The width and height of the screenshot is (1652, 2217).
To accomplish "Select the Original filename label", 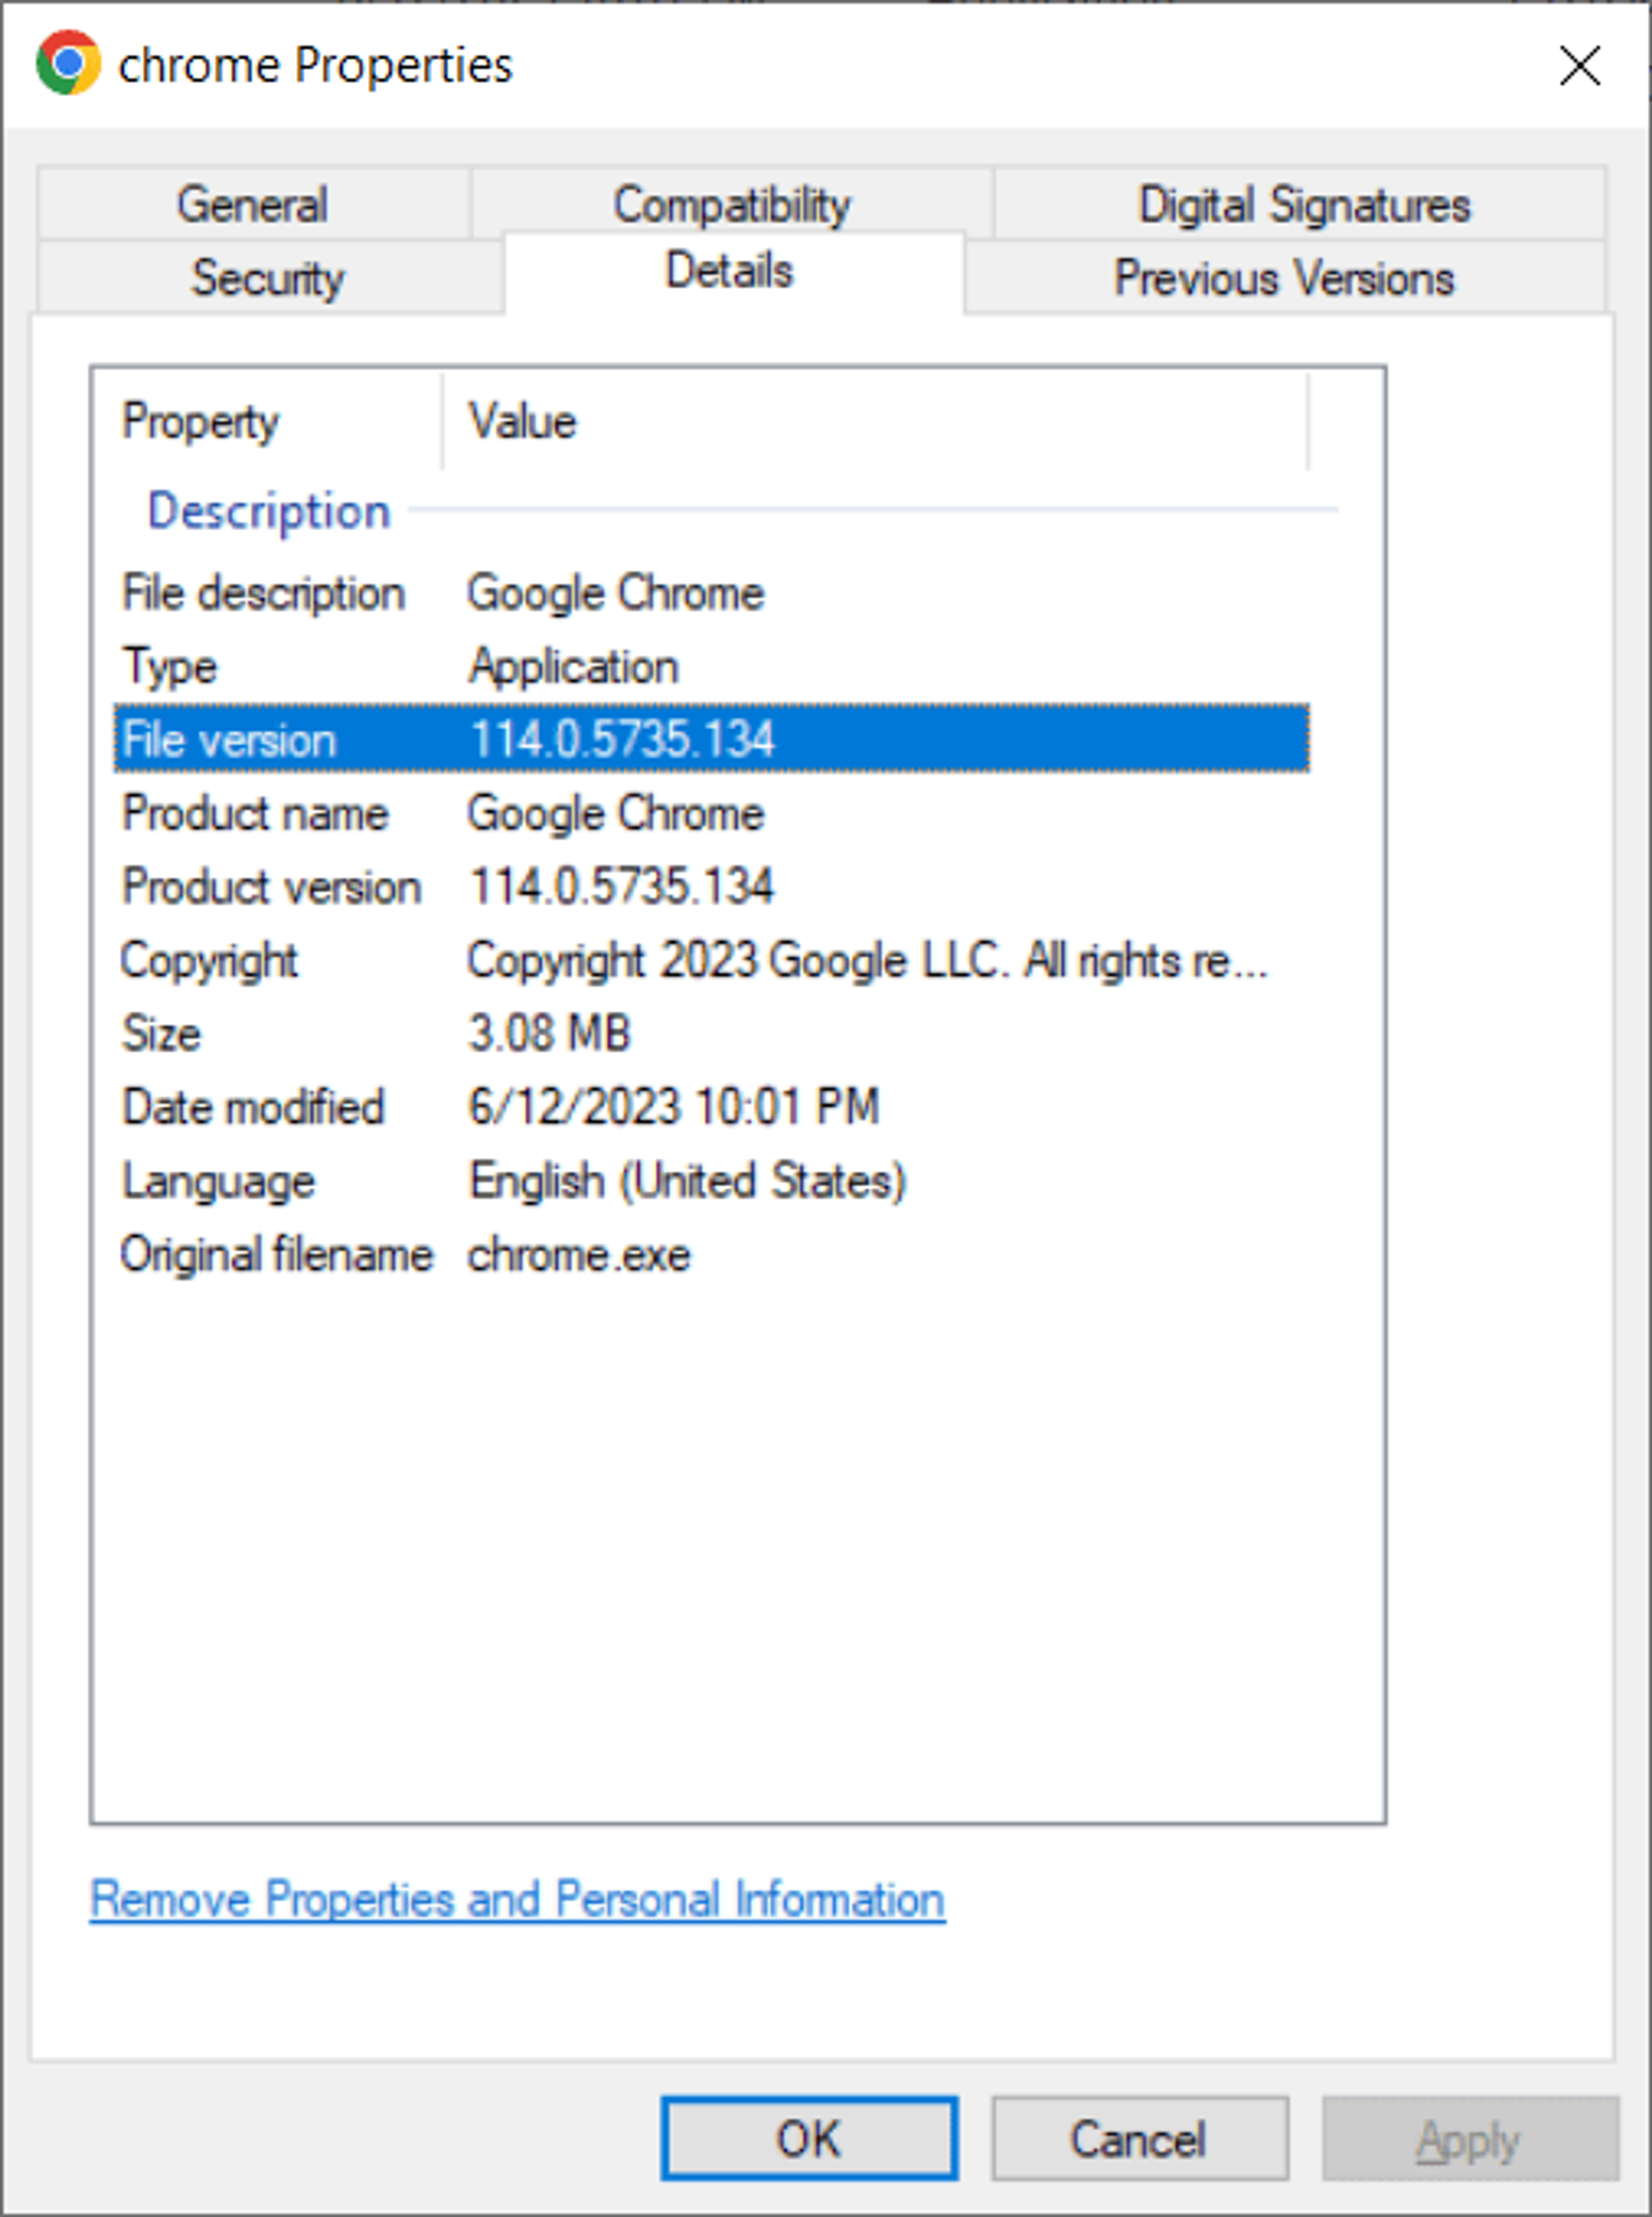I will 277,1255.
